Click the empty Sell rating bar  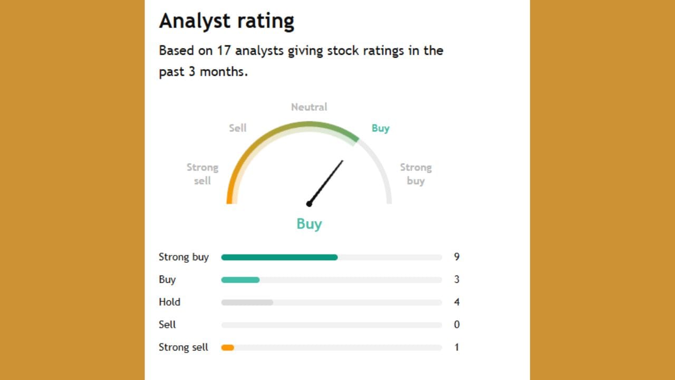coord(331,325)
